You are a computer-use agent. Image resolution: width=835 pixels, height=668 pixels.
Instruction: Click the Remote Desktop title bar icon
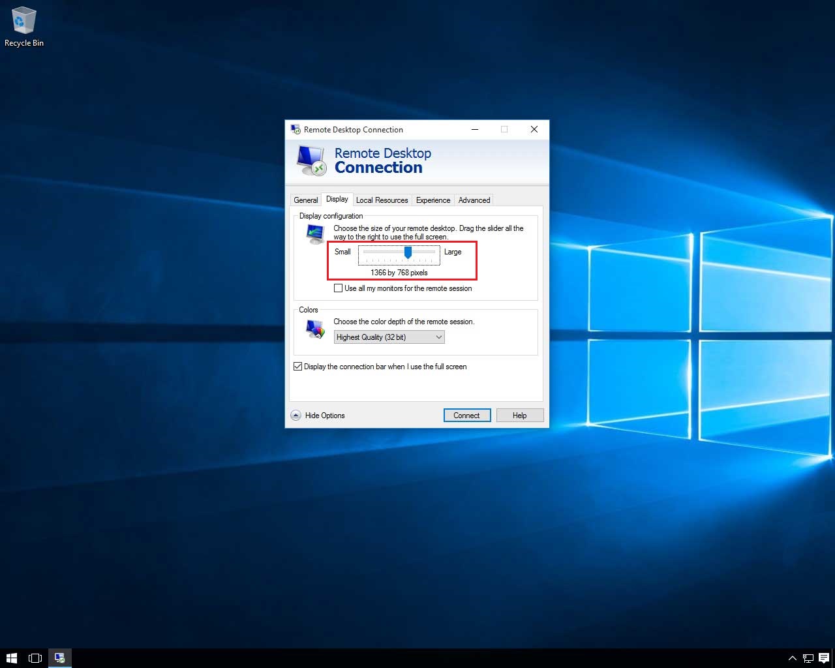(x=296, y=129)
